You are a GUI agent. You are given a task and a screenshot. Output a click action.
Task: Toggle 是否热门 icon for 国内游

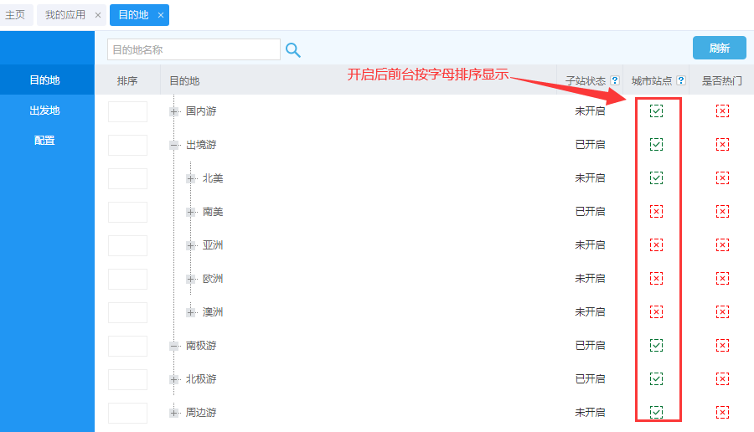coord(722,111)
